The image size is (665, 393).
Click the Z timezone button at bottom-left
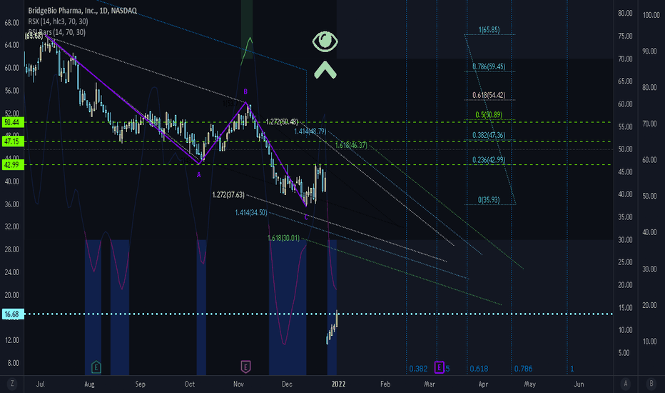(12, 384)
